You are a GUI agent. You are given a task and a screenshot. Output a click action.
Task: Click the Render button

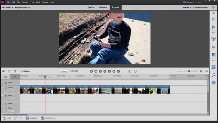click(x=64, y=71)
